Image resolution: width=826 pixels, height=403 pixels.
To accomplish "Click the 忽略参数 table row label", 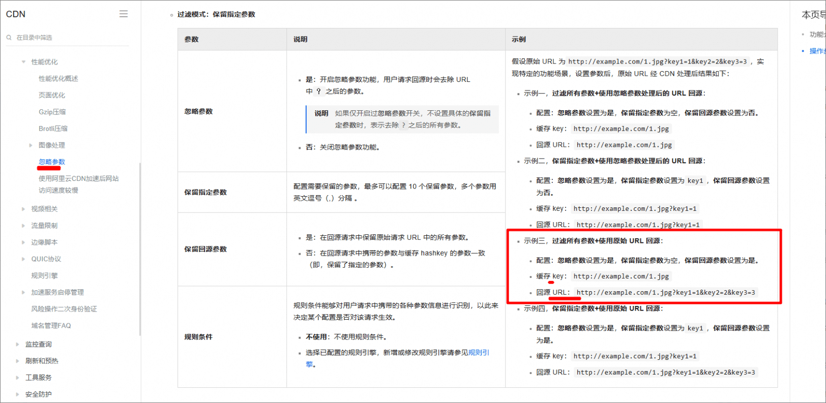I will (x=198, y=111).
